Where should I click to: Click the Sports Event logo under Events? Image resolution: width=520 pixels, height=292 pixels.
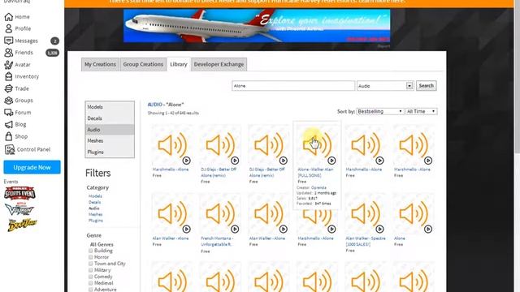tap(19, 193)
